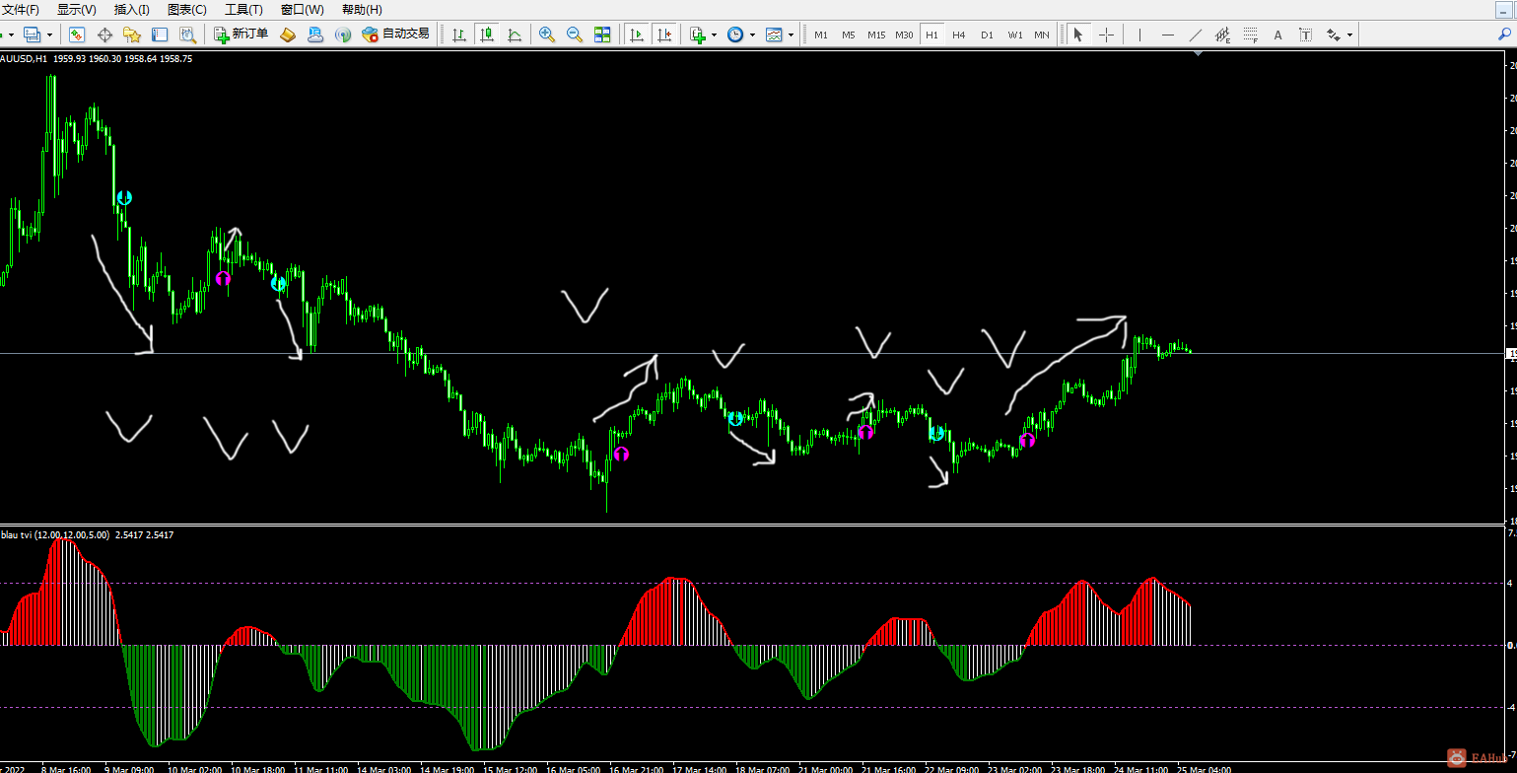Expand the profiles dropdown arrow
This screenshot has width=1517, height=773.
pyautogui.click(x=50, y=35)
